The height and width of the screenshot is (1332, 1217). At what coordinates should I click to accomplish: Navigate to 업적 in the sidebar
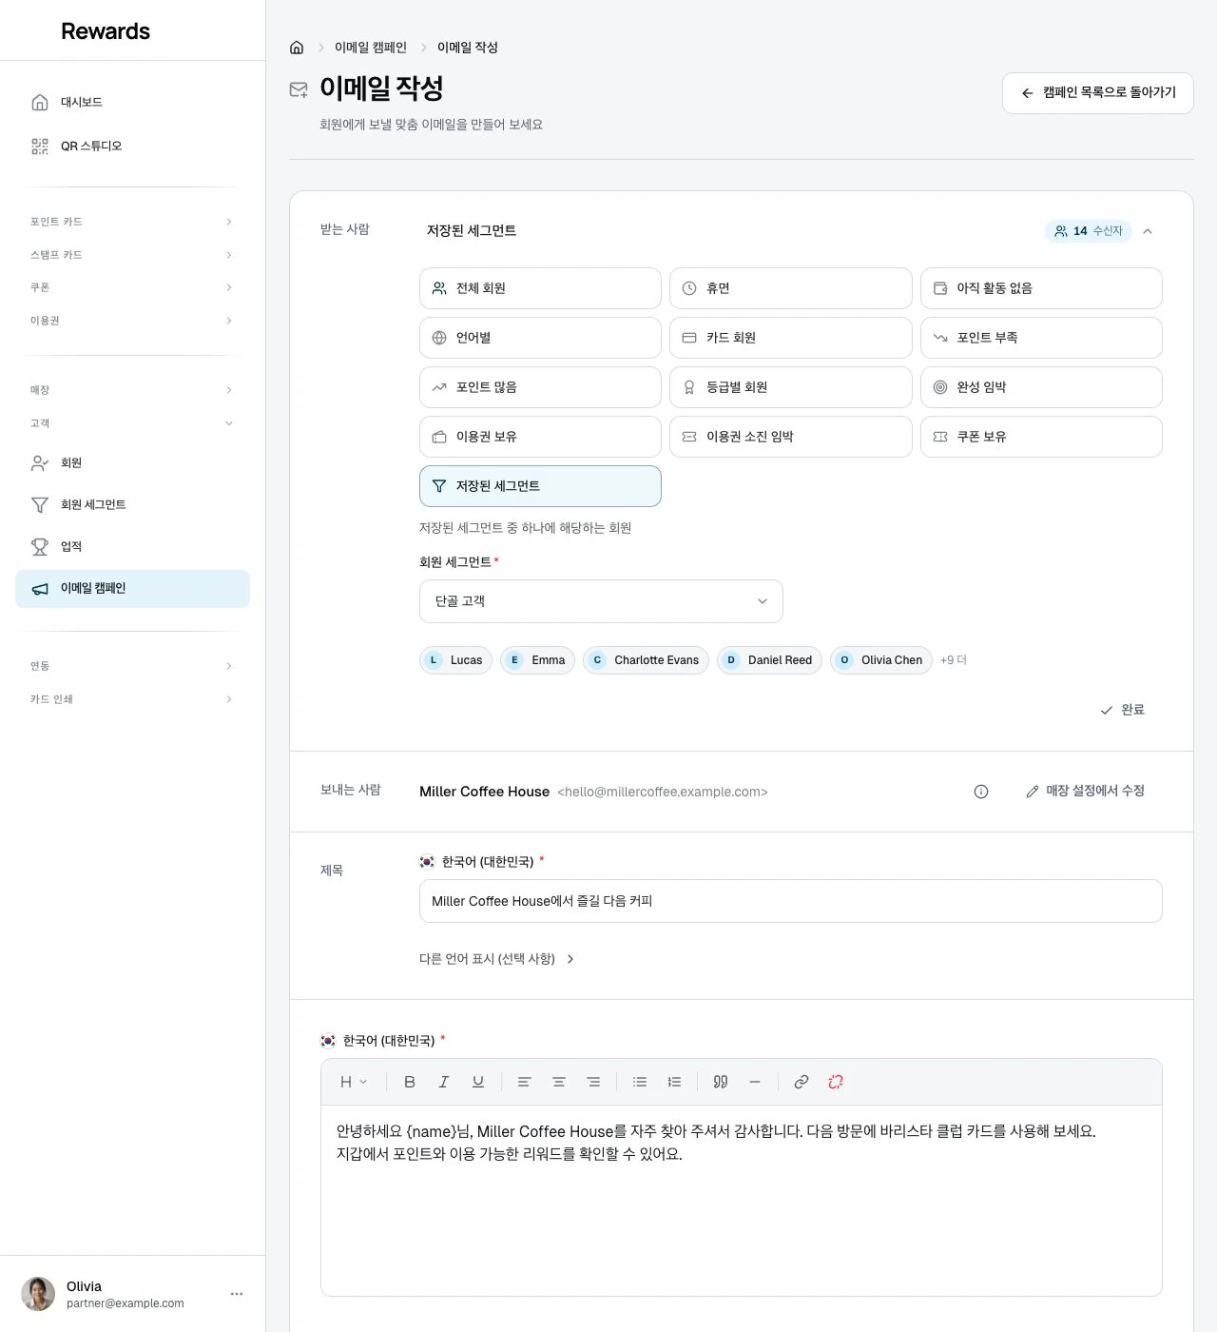(132, 547)
